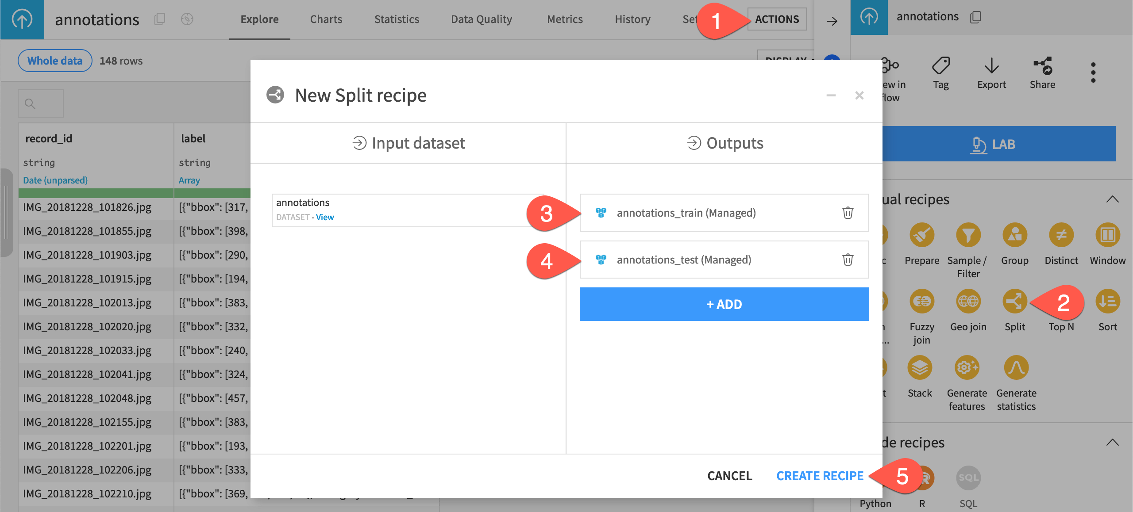Click the label column header

tap(193, 138)
